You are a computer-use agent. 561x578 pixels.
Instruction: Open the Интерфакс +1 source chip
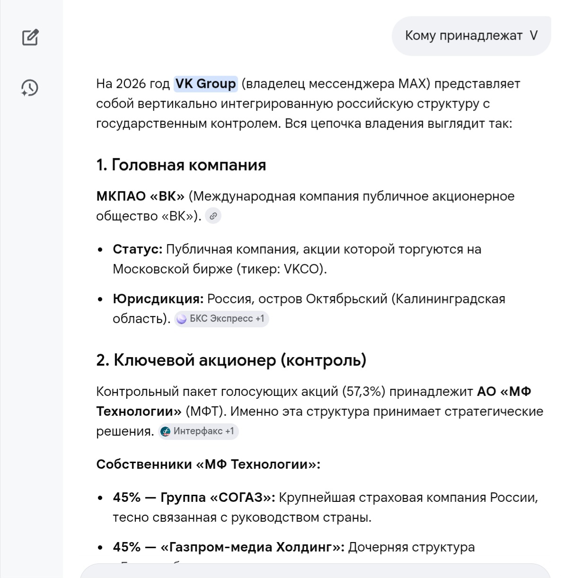[198, 431]
